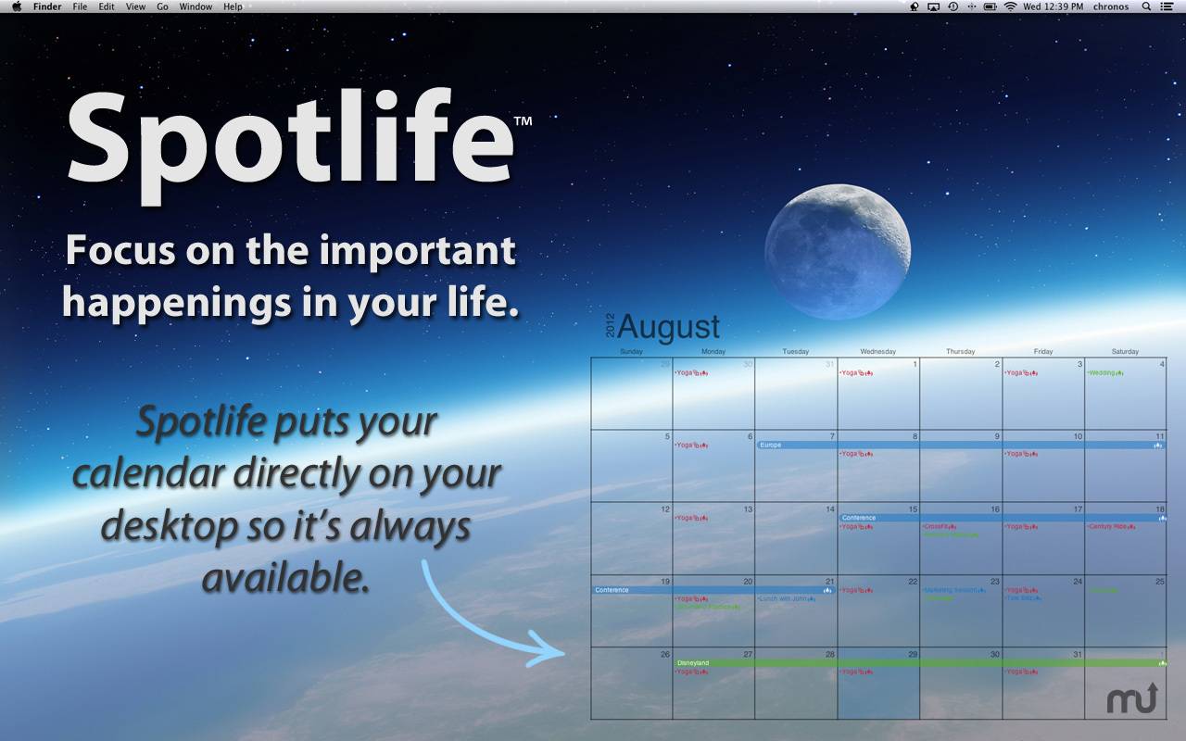Viewport: 1186px width, 741px height.
Task: Click the Spotlight search magnifier icon
Action: point(1146,6)
